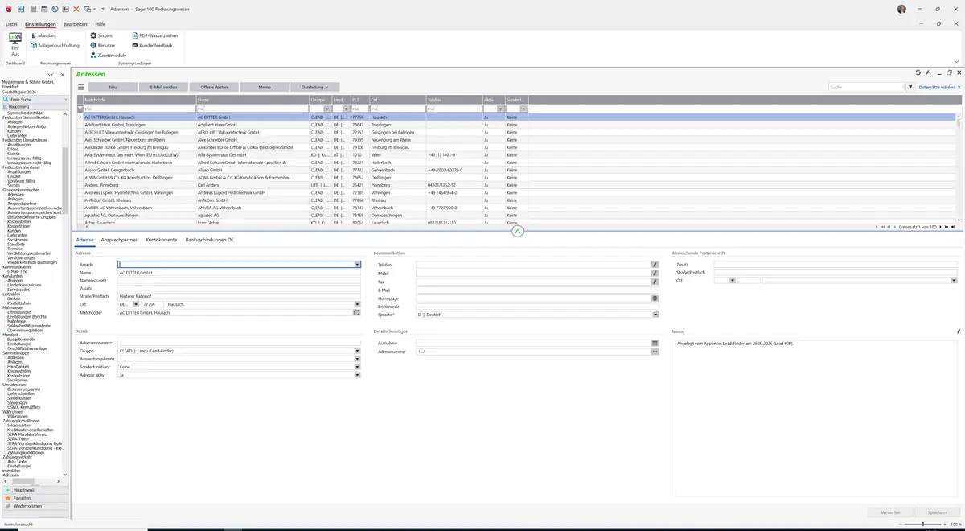The height and width of the screenshot is (531, 965).
Task: Switch to the Kontokorrente tab
Action: (x=161, y=240)
